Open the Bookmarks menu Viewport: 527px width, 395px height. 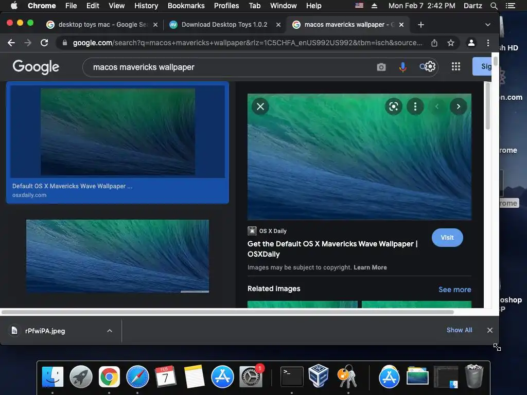(x=186, y=6)
